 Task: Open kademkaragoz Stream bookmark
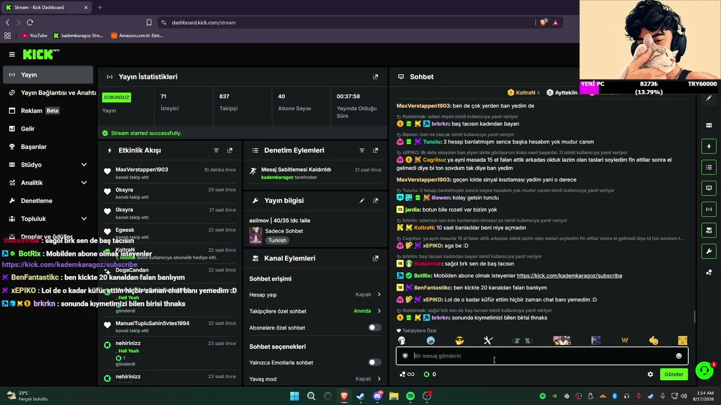pyautogui.click(x=78, y=35)
